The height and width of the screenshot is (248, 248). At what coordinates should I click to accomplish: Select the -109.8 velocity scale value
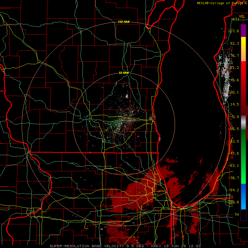click(233, 202)
